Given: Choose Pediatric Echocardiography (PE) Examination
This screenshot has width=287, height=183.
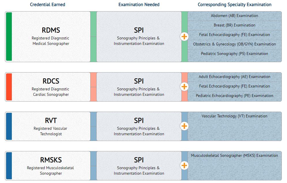Looking at the screenshot, I should click(x=235, y=96).
